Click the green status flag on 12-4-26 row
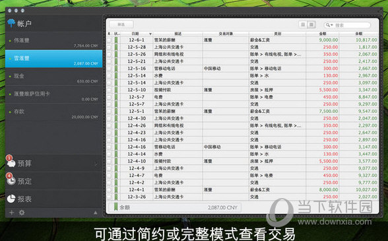Screen dimensions: 388x241 point(116,125)
